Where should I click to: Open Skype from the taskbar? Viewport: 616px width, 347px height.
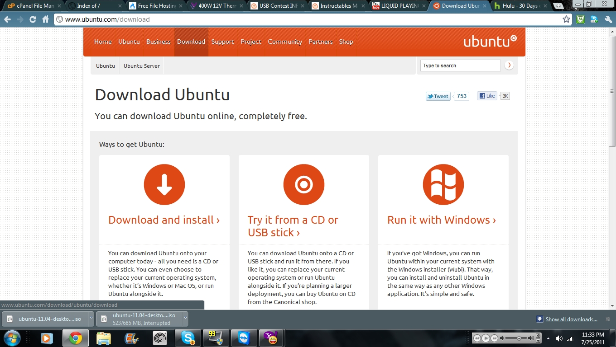coord(188,338)
